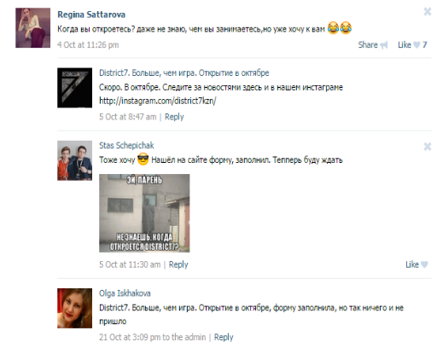Reply to Olga Iskhakova's comment

pyautogui.click(x=224, y=337)
